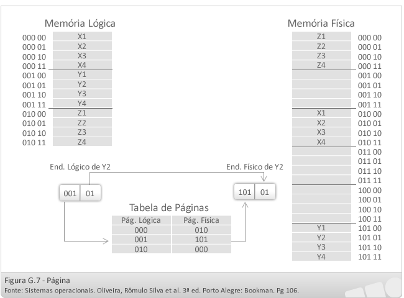The image size is (404, 298).
Task: Select the Y2 cell in Memória Física
Action: [321, 237]
